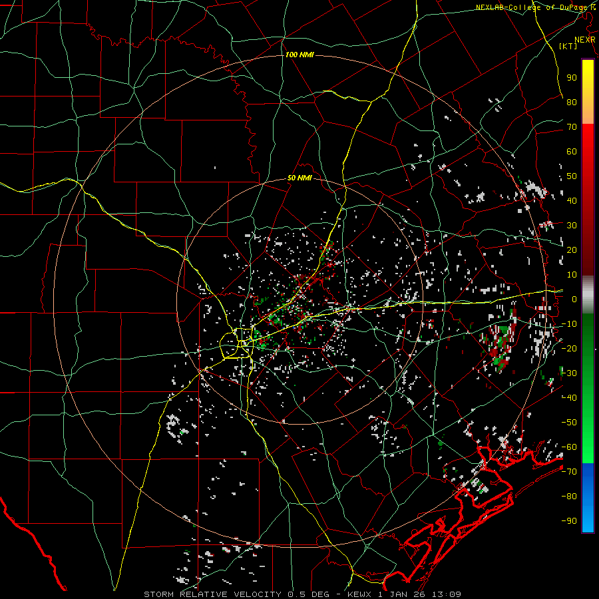Click the -50 value on the velocity scale

(x=569, y=423)
